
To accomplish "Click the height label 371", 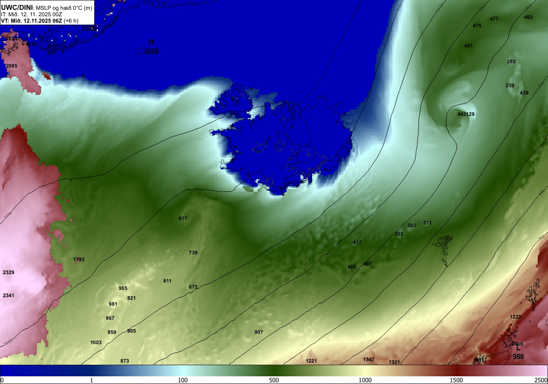I will [427, 223].
